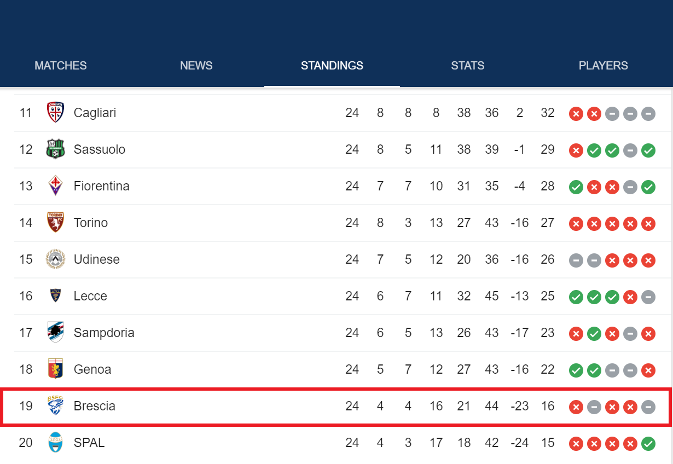Click Udinese's first grey draw form icon
This screenshot has width=673, height=464.
(576, 260)
